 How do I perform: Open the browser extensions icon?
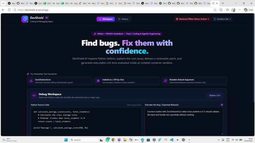[x=221, y=10]
